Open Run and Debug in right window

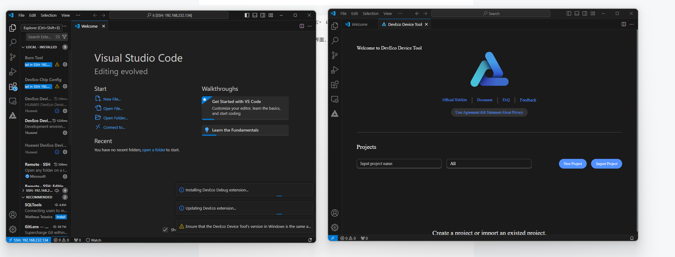(x=335, y=70)
